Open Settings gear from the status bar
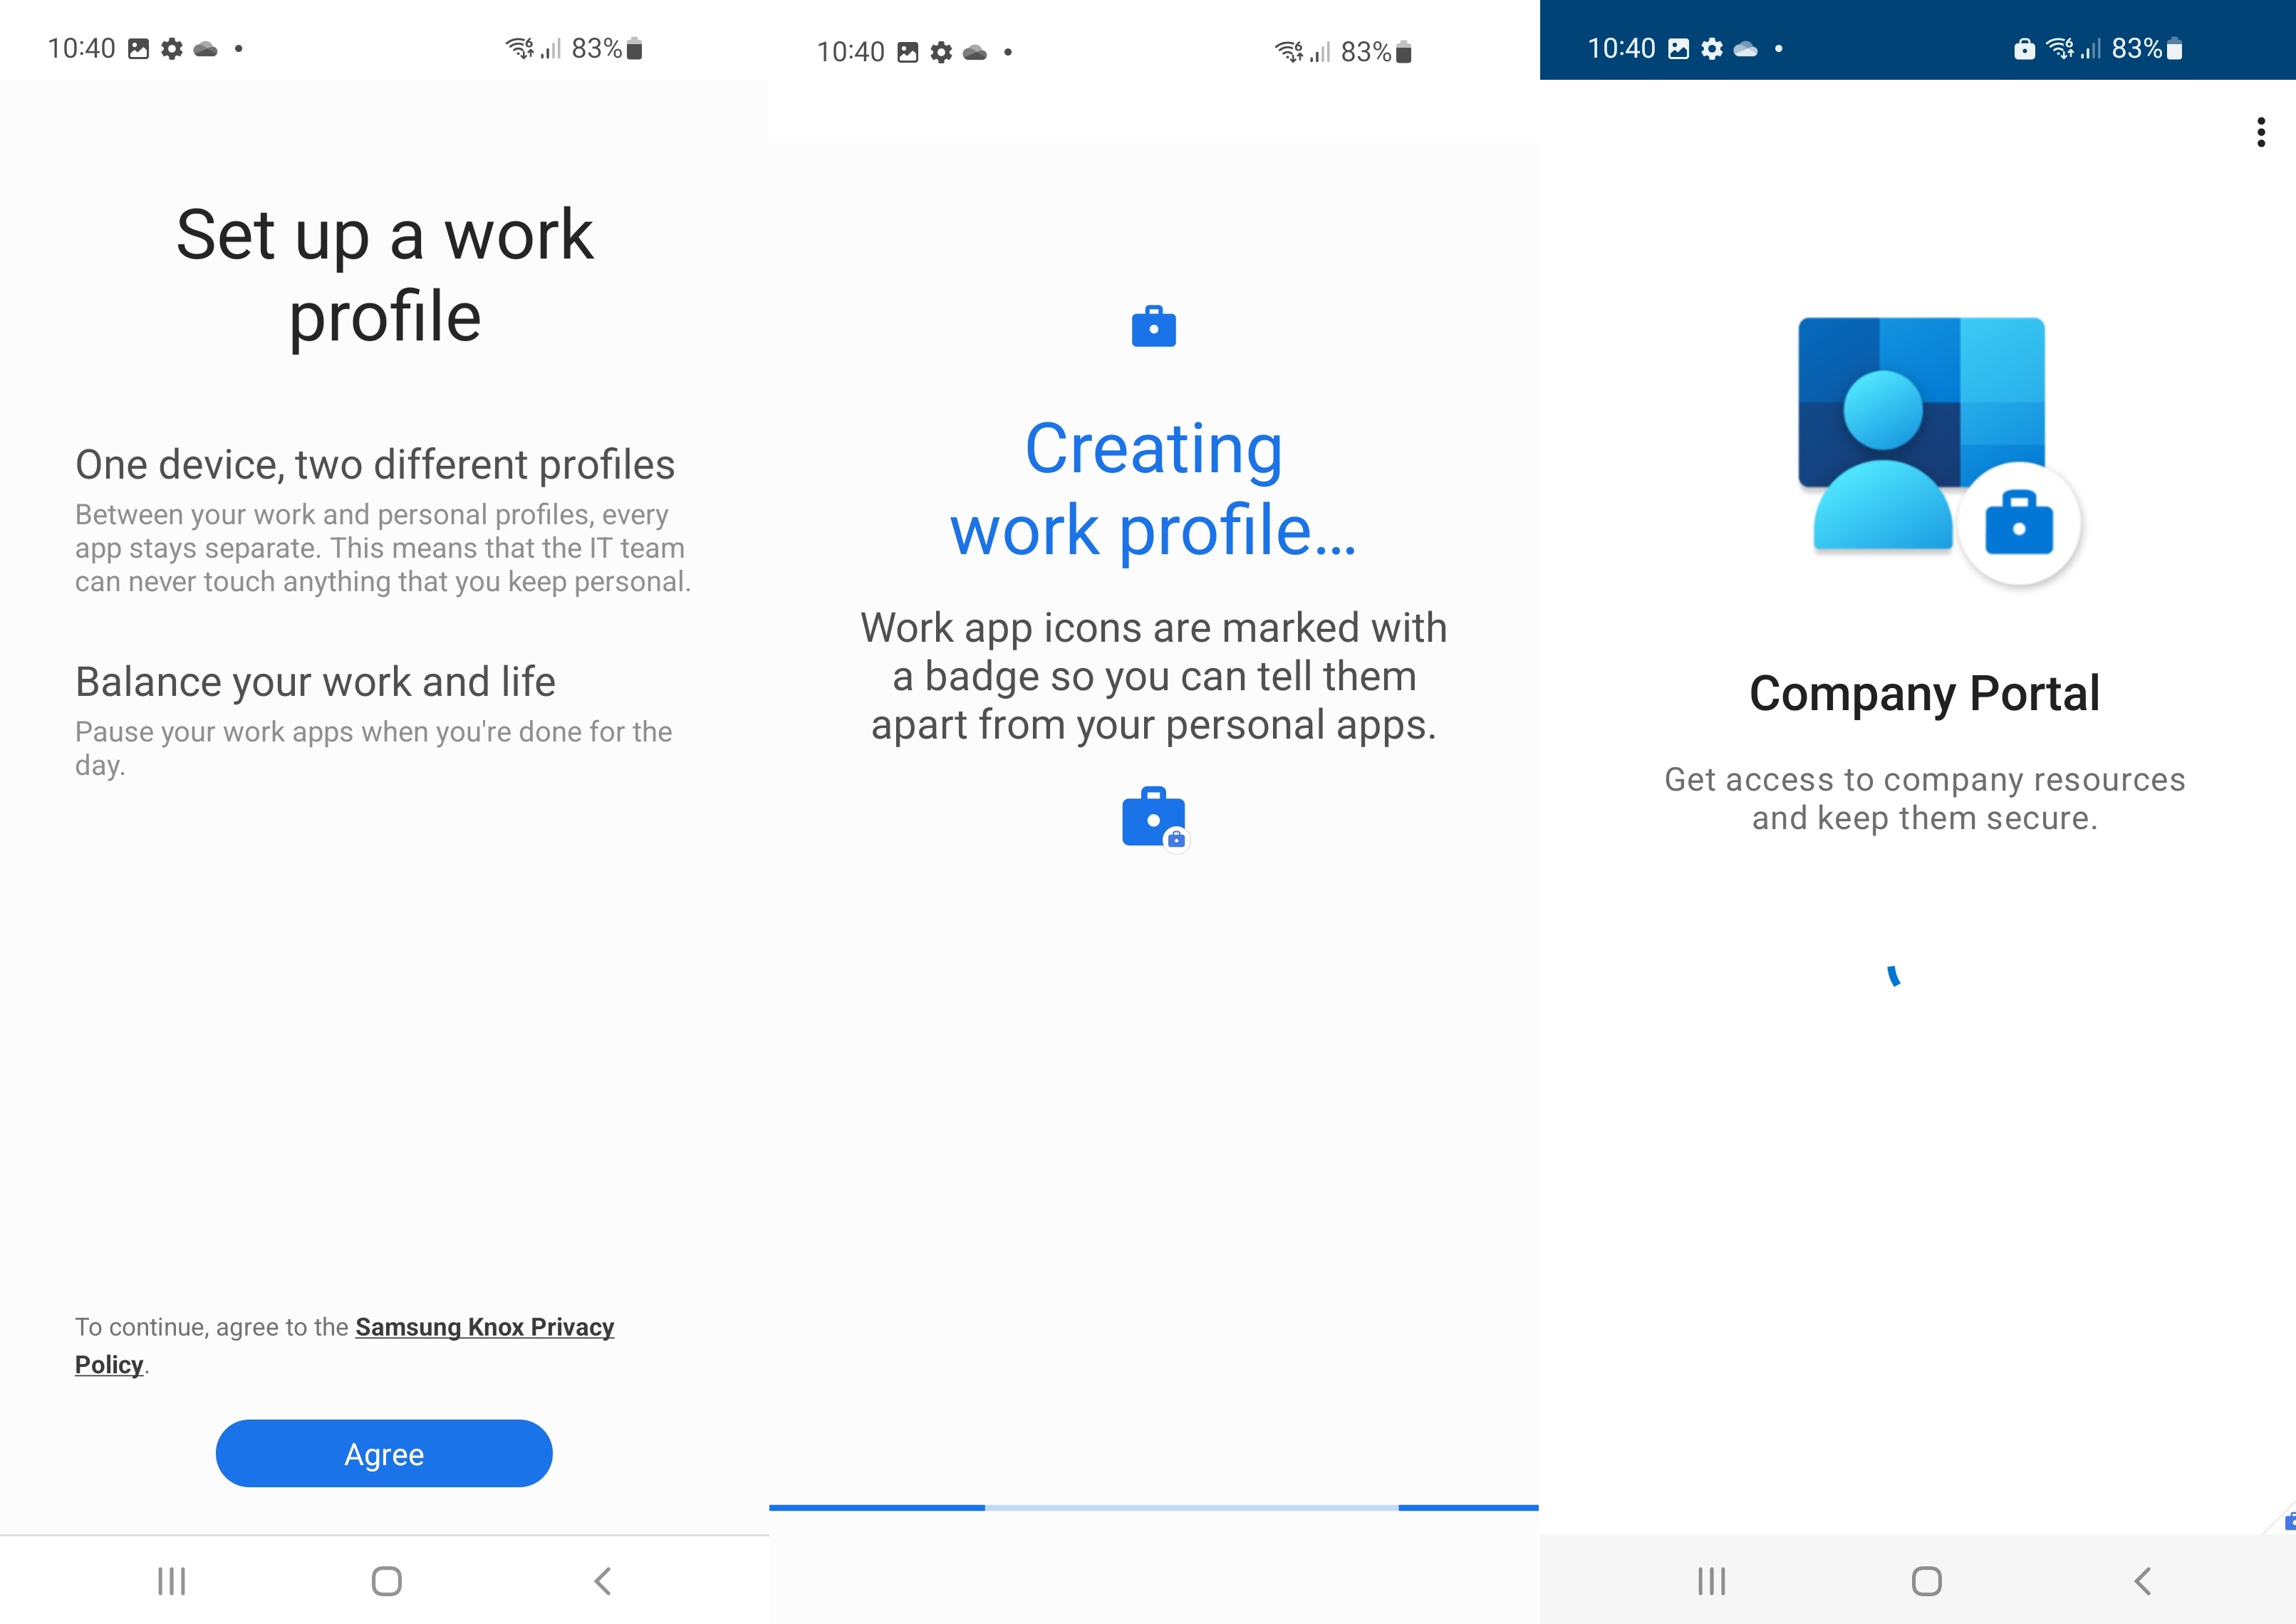Viewport: 2296px width, 1624px height. [171, 47]
